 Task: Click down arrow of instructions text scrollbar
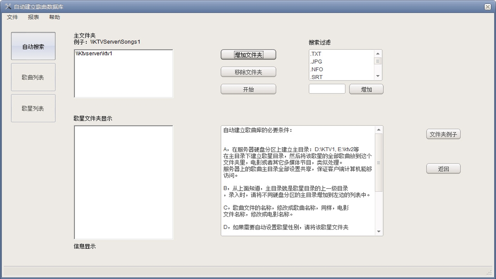click(x=379, y=232)
